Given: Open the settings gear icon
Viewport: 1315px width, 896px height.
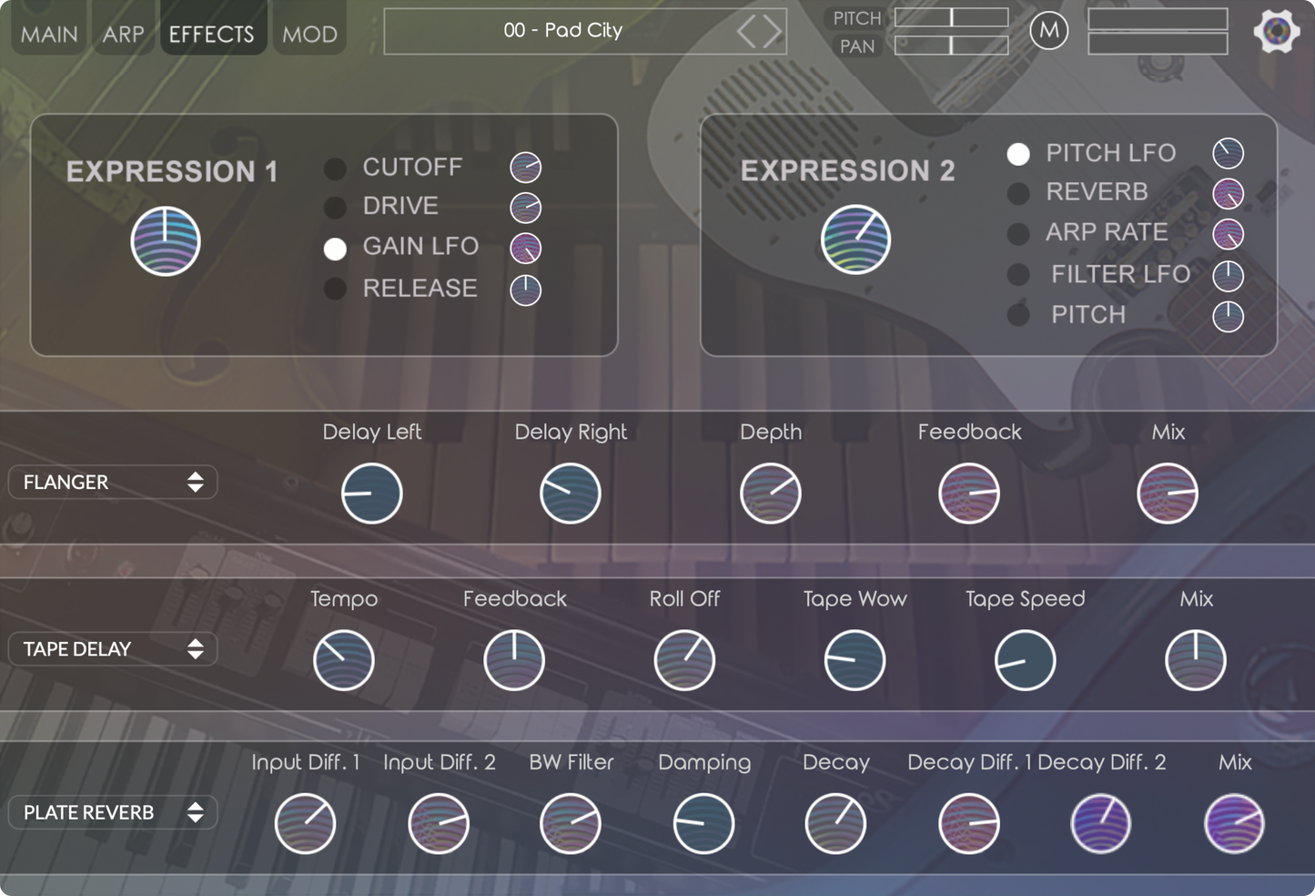Looking at the screenshot, I should [x=1276, y=32].
